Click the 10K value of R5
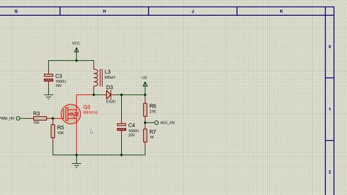 point(60,133)
